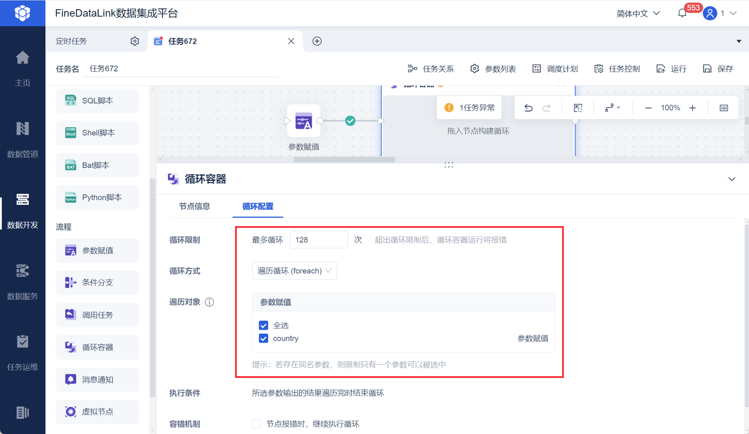Open 循环方式 foreach dropdown
The width and height of the screenshot is (749, 434).
[x=295, y=271]
